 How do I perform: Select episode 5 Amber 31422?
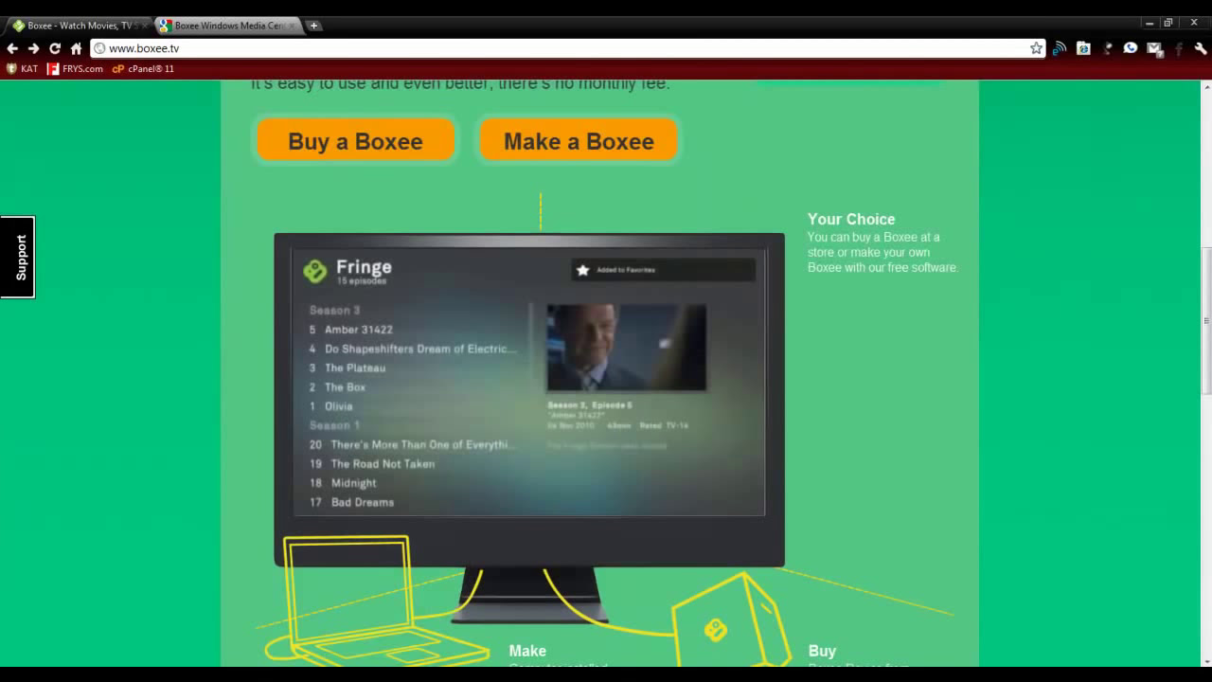pos(350,330)
